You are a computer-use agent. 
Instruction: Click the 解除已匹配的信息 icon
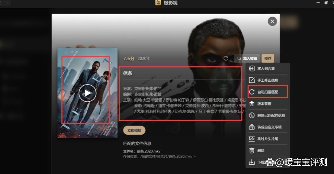(252, 115)
